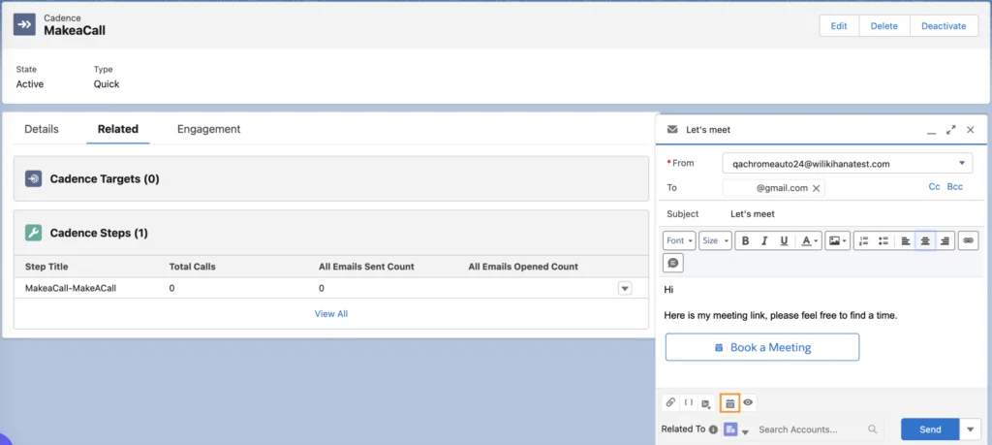Close the Let's meet email composer
The image size is (992, 445).
point(971,129)
